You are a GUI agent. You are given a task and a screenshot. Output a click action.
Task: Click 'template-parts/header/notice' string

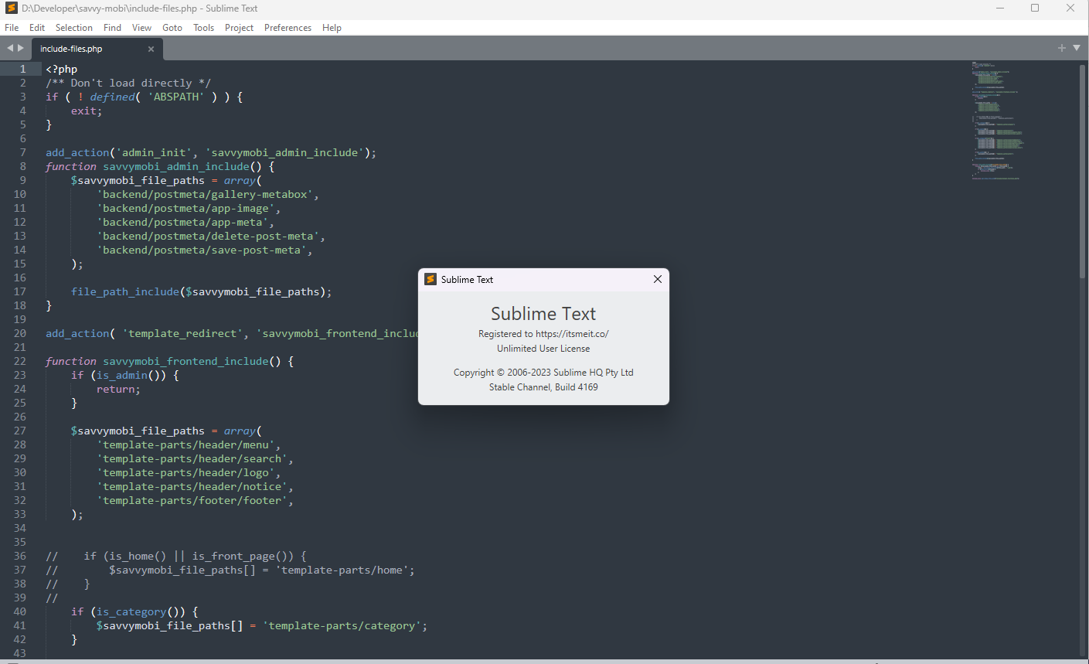192,486
